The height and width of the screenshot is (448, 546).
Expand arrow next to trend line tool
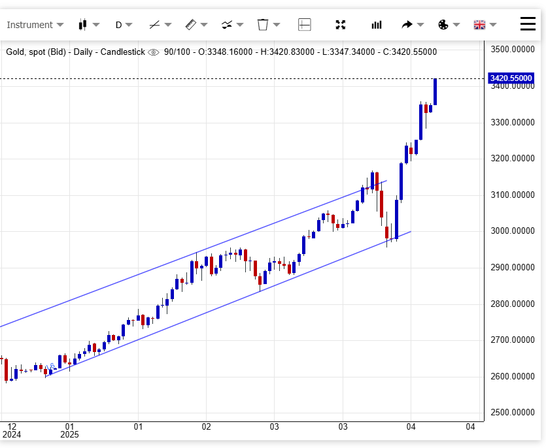[168, 25]
